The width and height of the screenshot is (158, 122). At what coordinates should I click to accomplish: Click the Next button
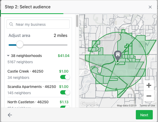pyautogui.click(x=144, y=115)
